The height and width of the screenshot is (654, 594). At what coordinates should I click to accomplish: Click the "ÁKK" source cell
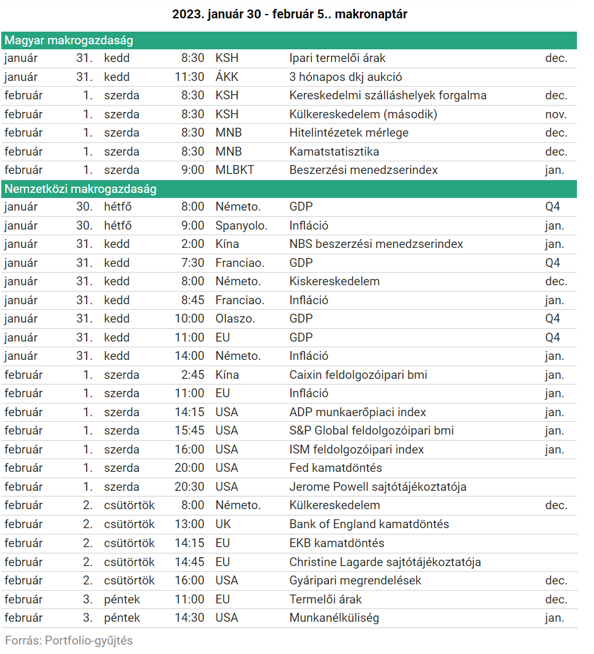coord(226,77)
